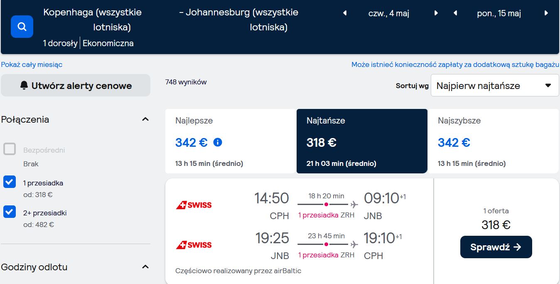Go to previous return date arrow

[x=455, y=13]
